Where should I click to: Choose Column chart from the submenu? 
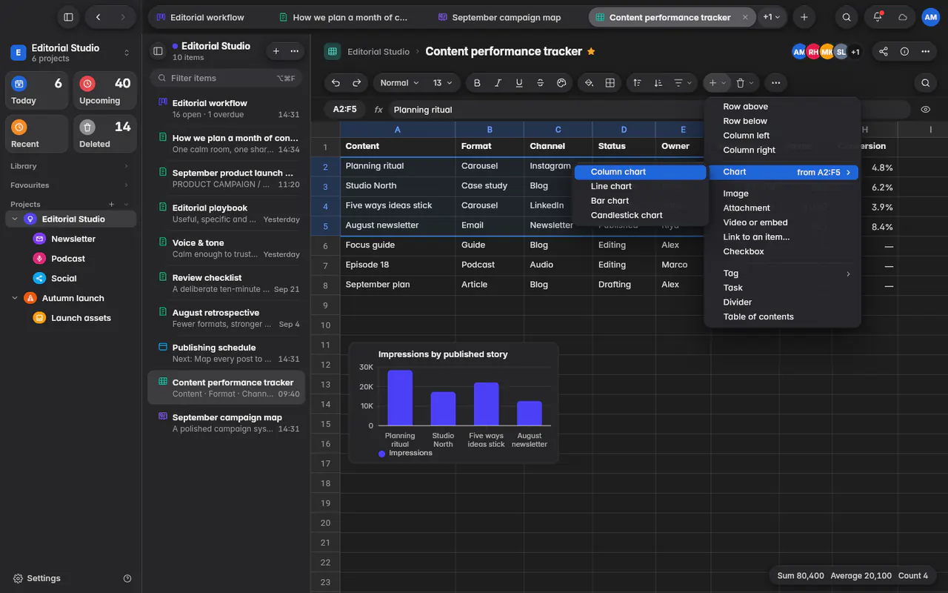[x=640, y=172]
